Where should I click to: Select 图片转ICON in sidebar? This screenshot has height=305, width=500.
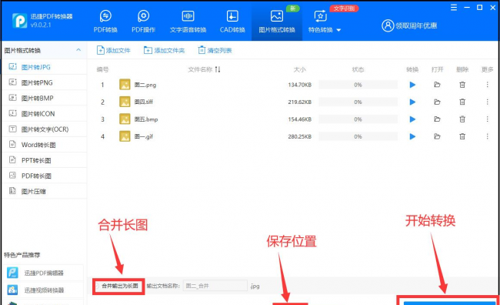coord(44,114)
